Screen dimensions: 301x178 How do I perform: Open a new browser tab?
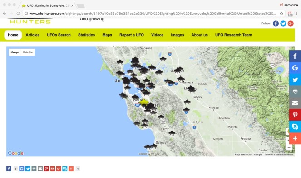click(81, 6)
